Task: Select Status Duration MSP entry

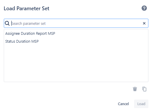Action: [76, 41]
